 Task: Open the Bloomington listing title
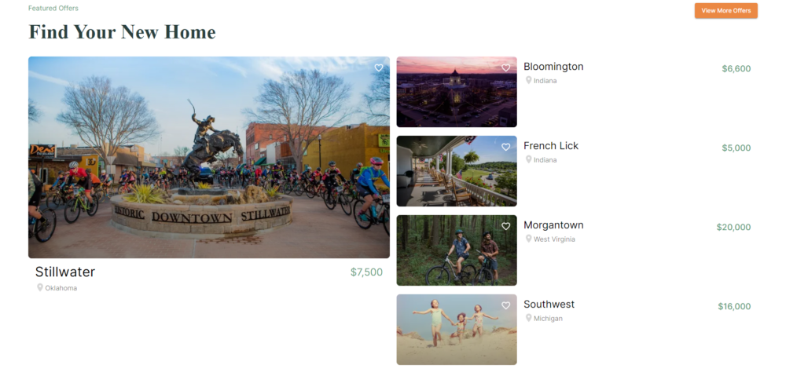tap(553, 67)
